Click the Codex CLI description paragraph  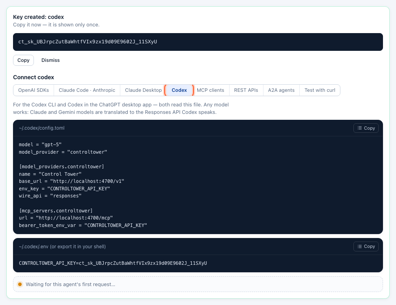pos(121,108)
